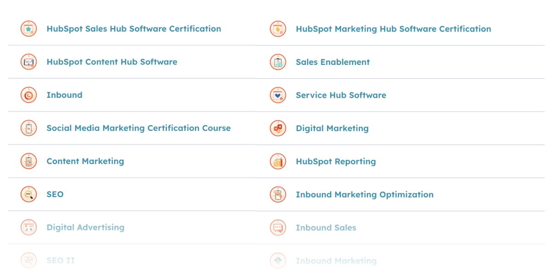Open HubSpot Sales Hub Software Certification link
The width and height of the screenshot is (552, 277).
134,29
